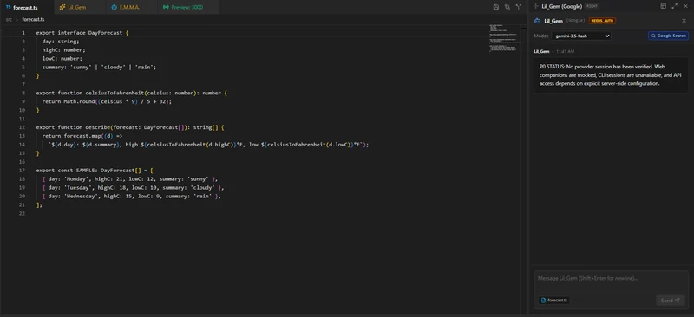Click the Lil_Gem sender name above message
Viewport: 694px width, 317px height.
click(541, 51)
